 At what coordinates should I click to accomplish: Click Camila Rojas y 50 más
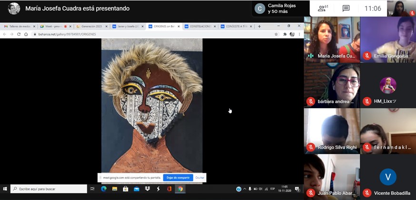pos(281,9)
